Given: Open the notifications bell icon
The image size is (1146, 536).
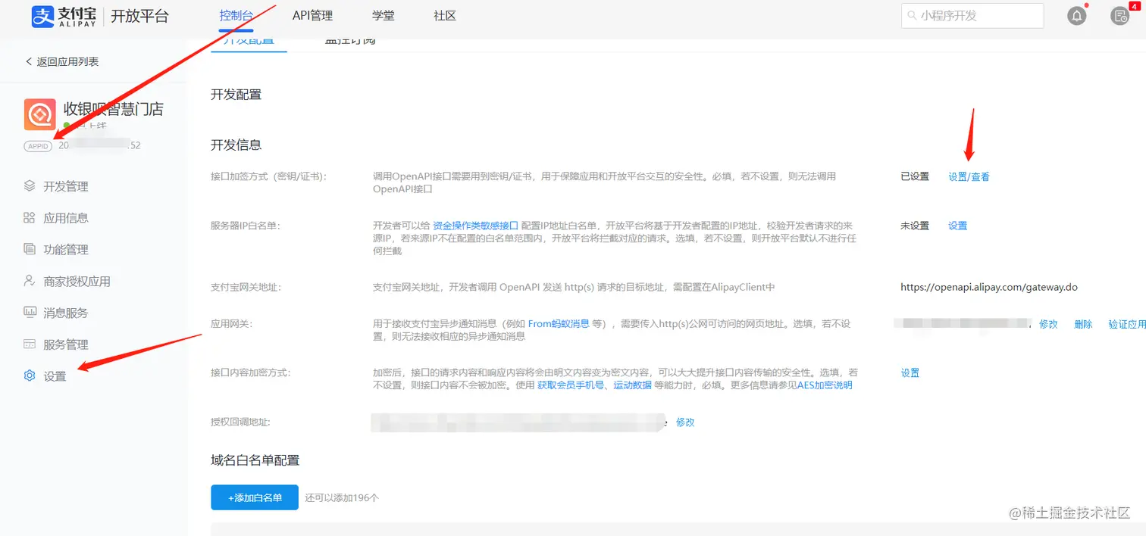Looking at the screenshot, I should (x=1076, y=16).
